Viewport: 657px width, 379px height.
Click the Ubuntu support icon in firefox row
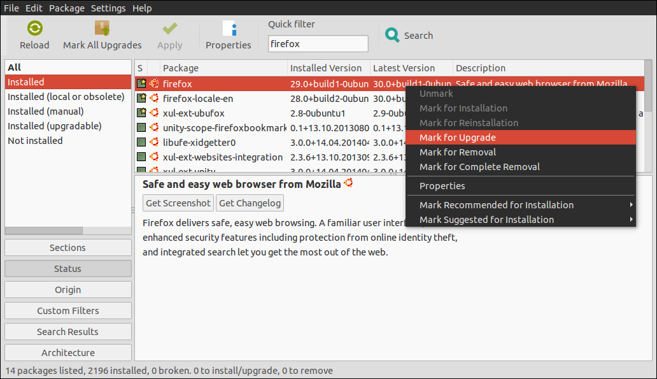(154, 83)
